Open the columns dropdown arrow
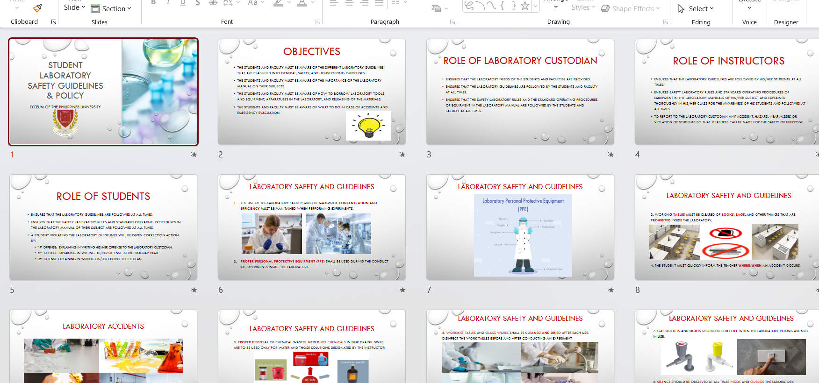This screenshot has width=819, height=383. coord(405,3)
